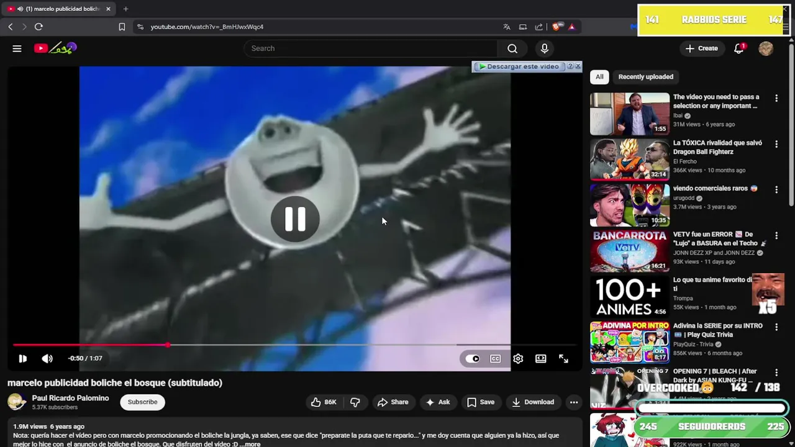Open VETV fue un ERROR video title
The height and width of the screenshot is (447, 795).
click(x=719, y=238)
